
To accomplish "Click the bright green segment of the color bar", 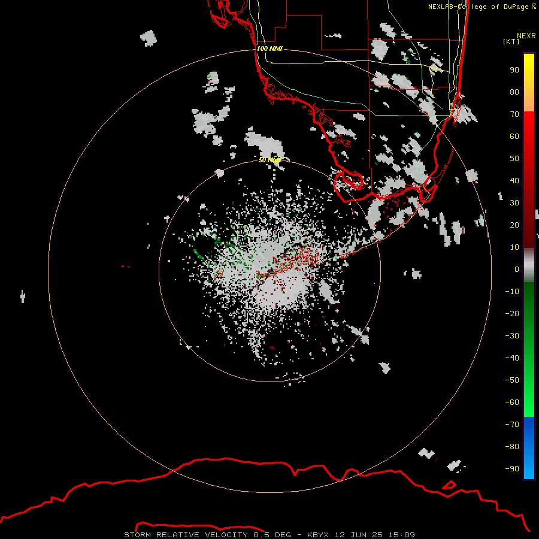I will point(529,349).
